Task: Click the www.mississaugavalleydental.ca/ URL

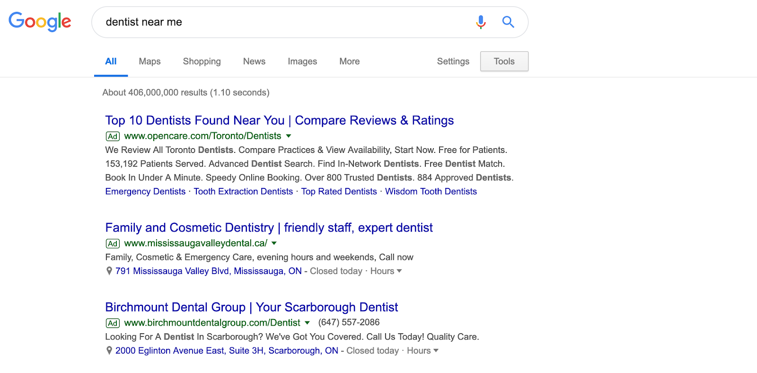Action: (196, 243)
